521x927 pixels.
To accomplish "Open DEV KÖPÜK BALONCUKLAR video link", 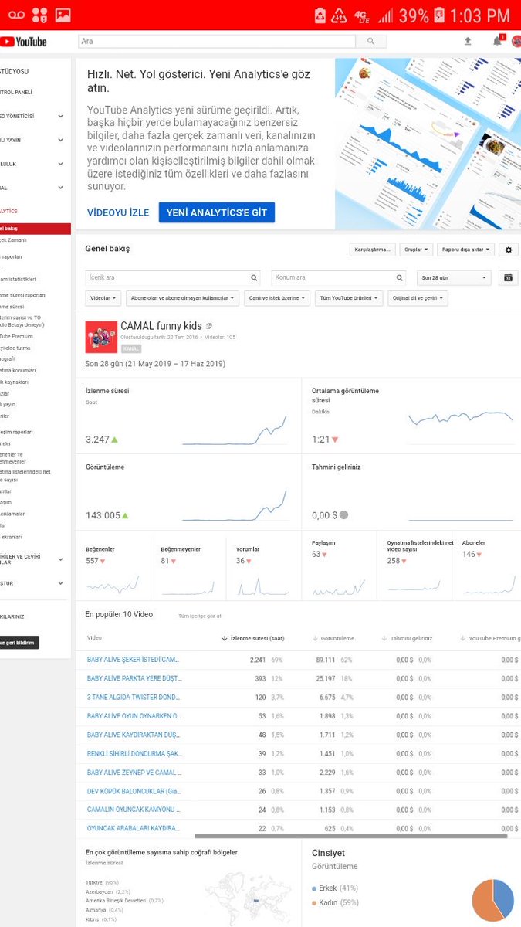I will pos(134,791).
